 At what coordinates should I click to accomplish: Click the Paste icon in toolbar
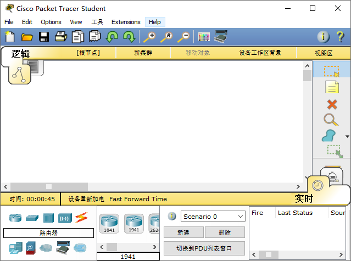(x=95, y=36)
